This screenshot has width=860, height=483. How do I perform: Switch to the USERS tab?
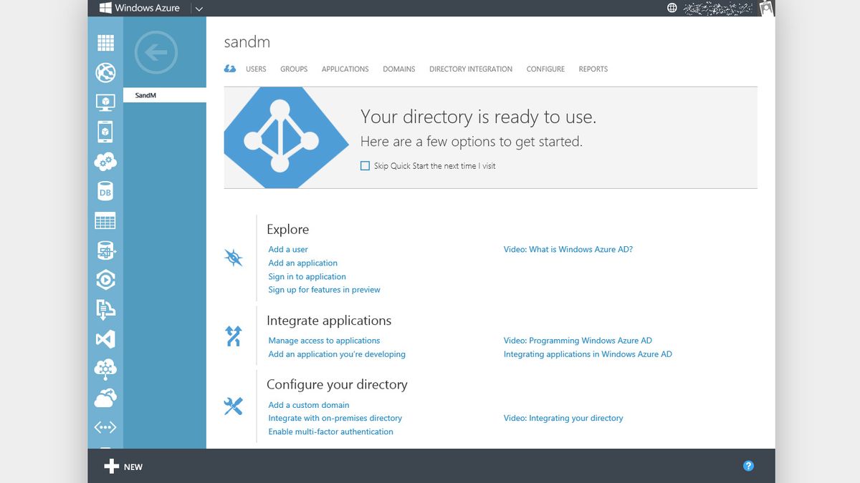click(x=256, y=69)
